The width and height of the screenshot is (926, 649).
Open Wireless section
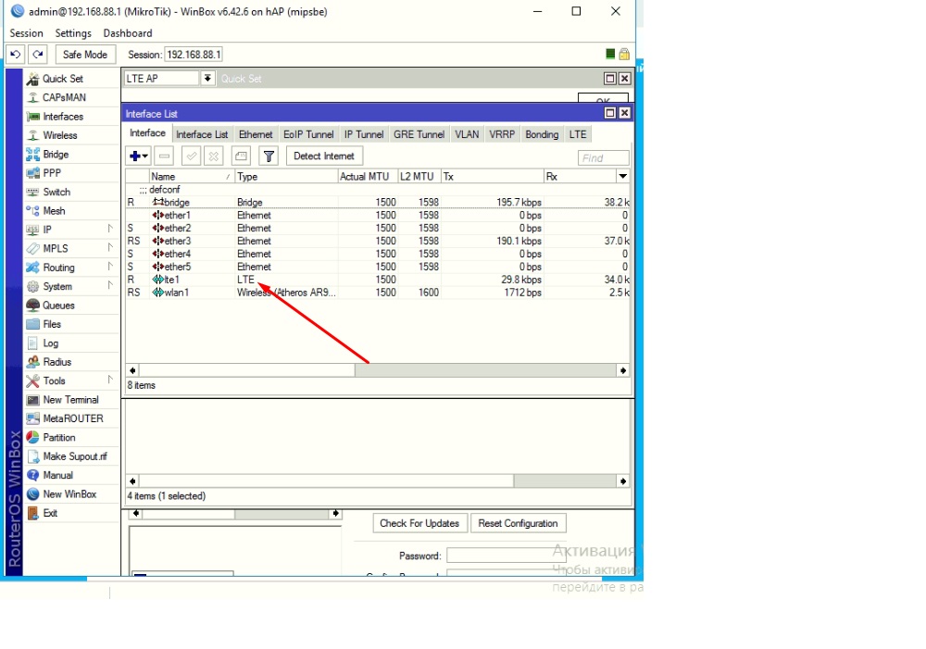(59, 135)
